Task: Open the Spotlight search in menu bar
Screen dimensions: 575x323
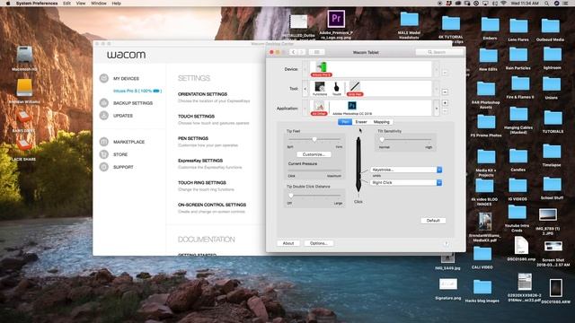Action: point(546,4)
